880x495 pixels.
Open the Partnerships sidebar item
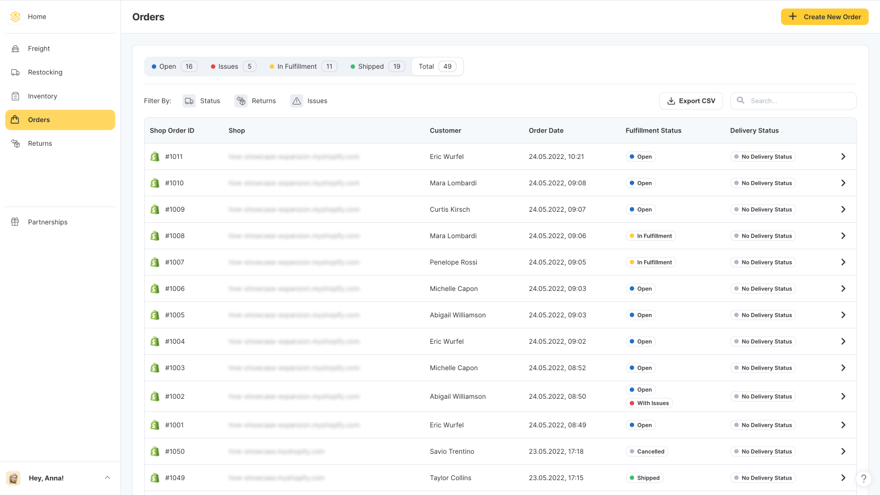(47, 222)
